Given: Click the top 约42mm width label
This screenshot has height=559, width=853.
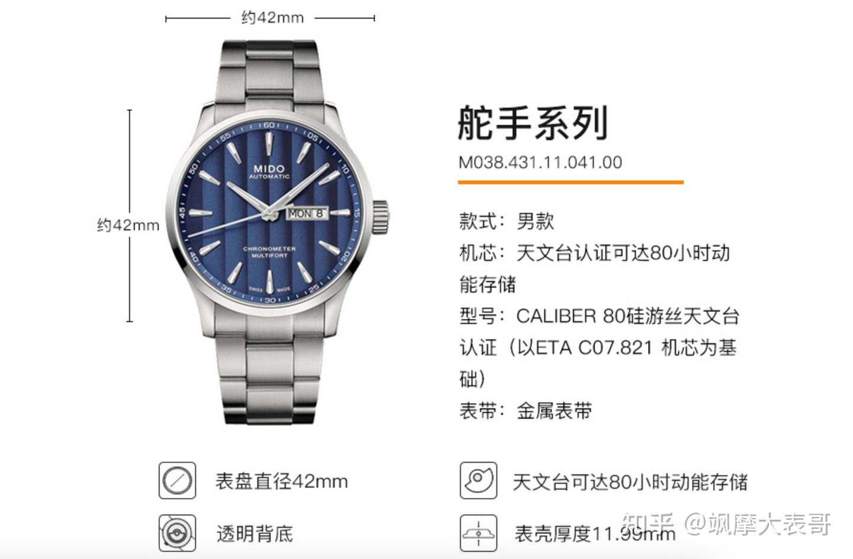Looking at the screenshot, I should click(272, 18).
